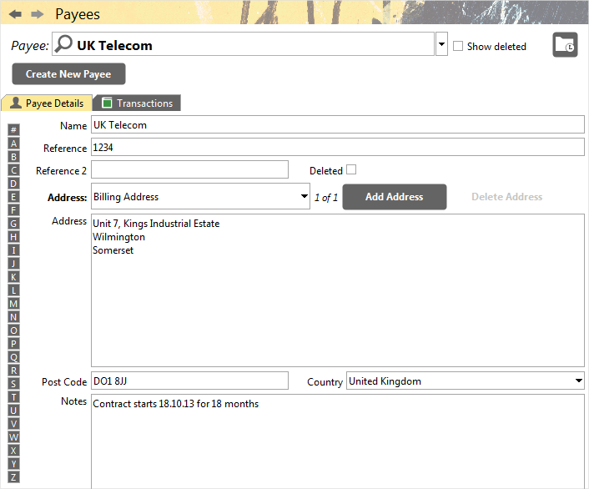Select the # index filter
Screen dimensions: 589x489
coord(13,130)
